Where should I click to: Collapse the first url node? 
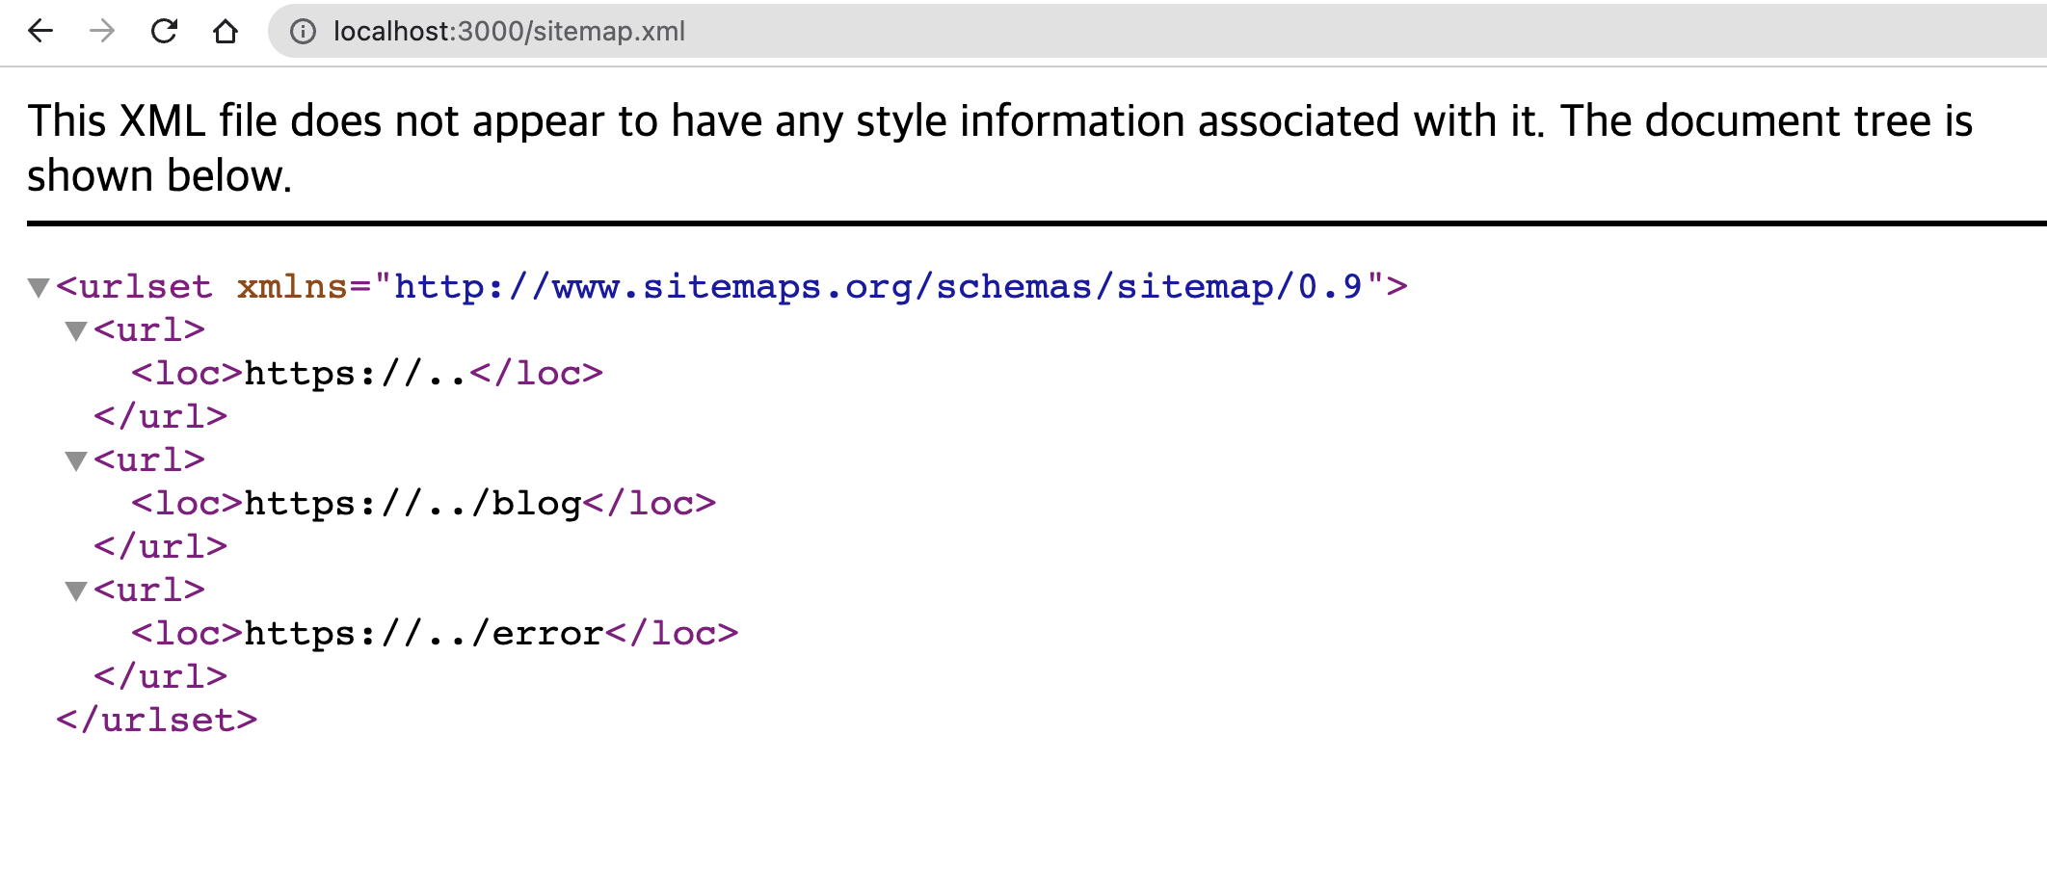pos(76,331)
